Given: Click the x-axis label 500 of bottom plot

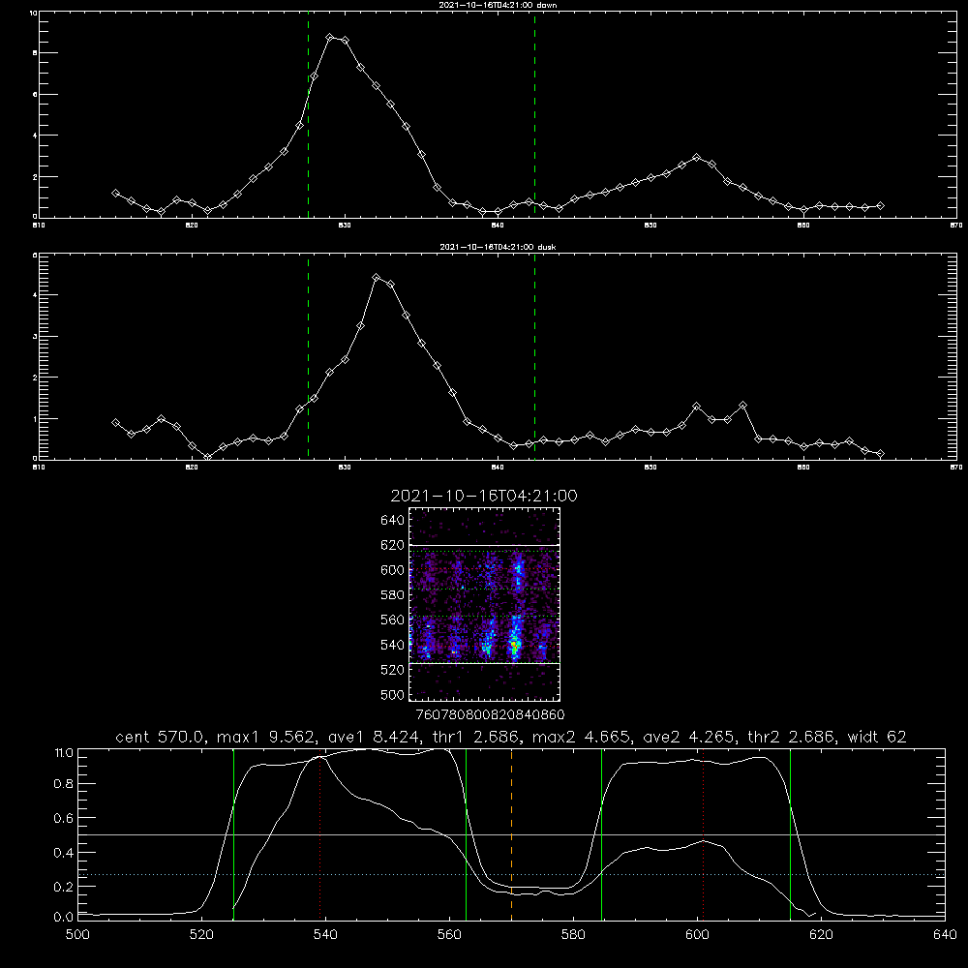Looking at the screenshot, I should [x=77, y=935].
